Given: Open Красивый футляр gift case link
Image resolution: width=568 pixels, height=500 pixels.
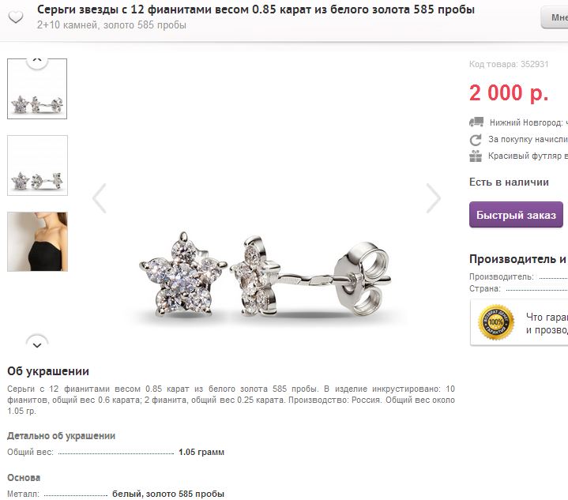Looking at the screenshot, I should [x=528, y=156].
